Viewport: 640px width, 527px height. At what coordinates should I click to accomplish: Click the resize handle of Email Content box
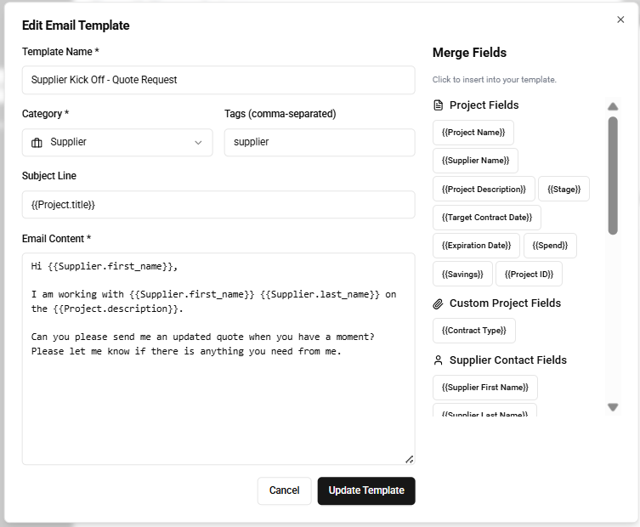pos(409,459)
